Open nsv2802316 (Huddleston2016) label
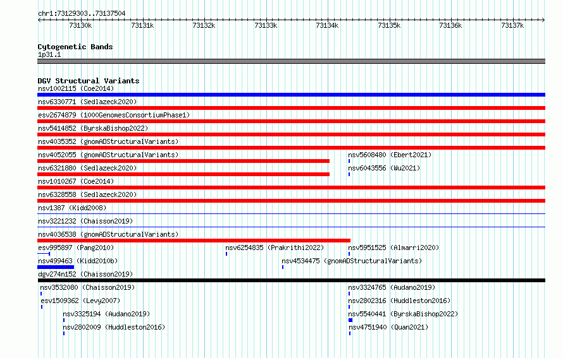 point(399,301)
